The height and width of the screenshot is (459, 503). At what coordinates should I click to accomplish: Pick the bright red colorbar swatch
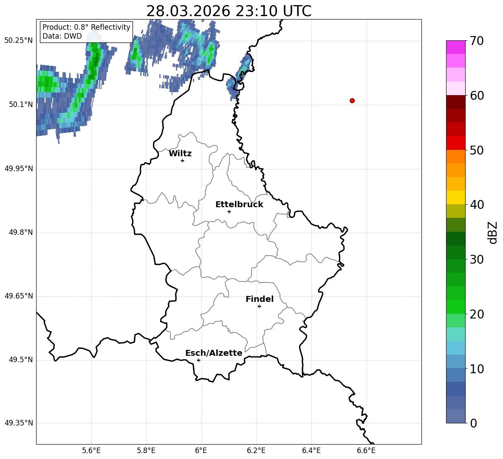point(456,143)
